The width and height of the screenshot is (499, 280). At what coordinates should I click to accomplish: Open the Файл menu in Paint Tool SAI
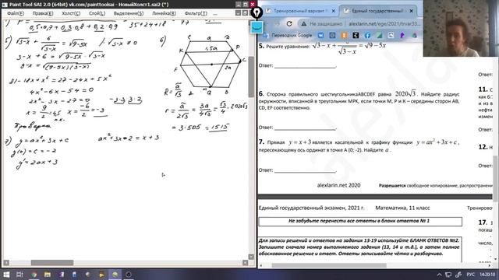[x=16, y=13]
